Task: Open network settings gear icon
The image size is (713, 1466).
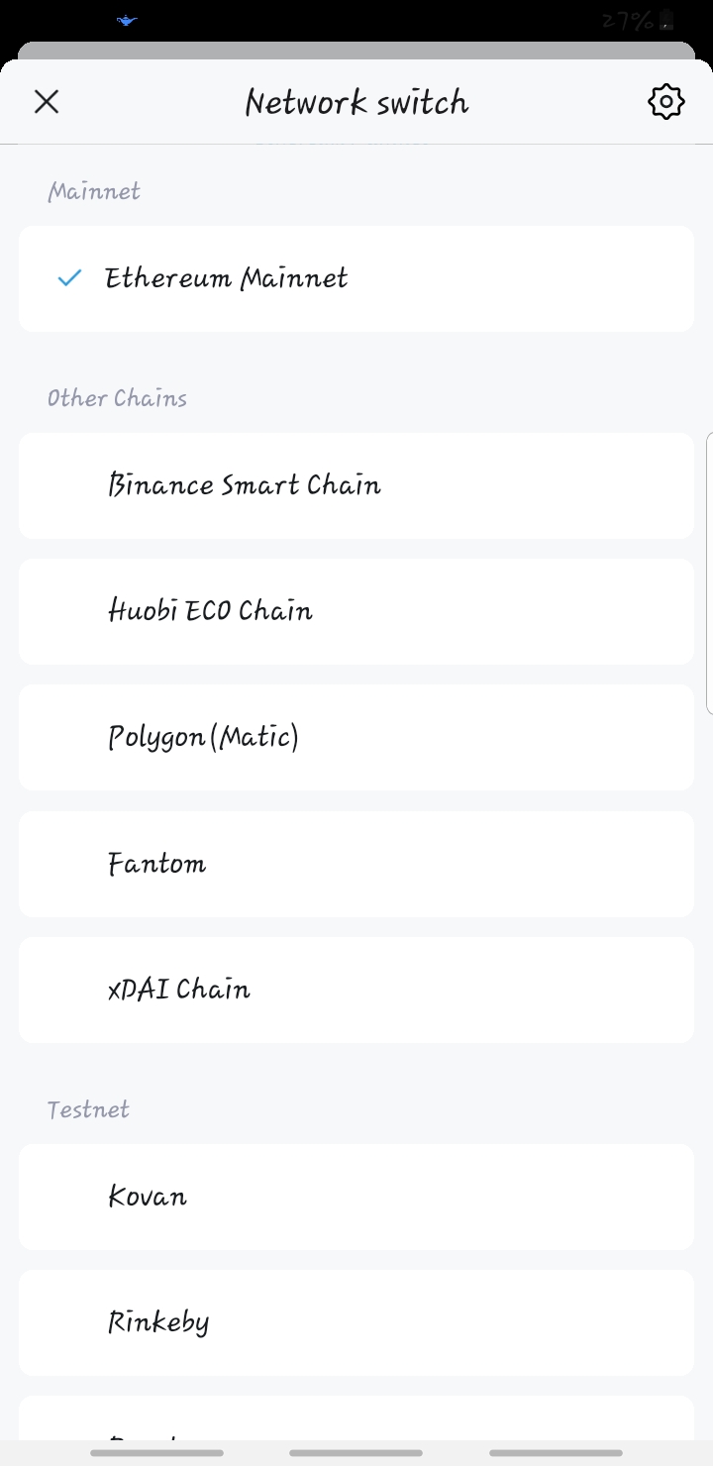Action: click(666, 101)
